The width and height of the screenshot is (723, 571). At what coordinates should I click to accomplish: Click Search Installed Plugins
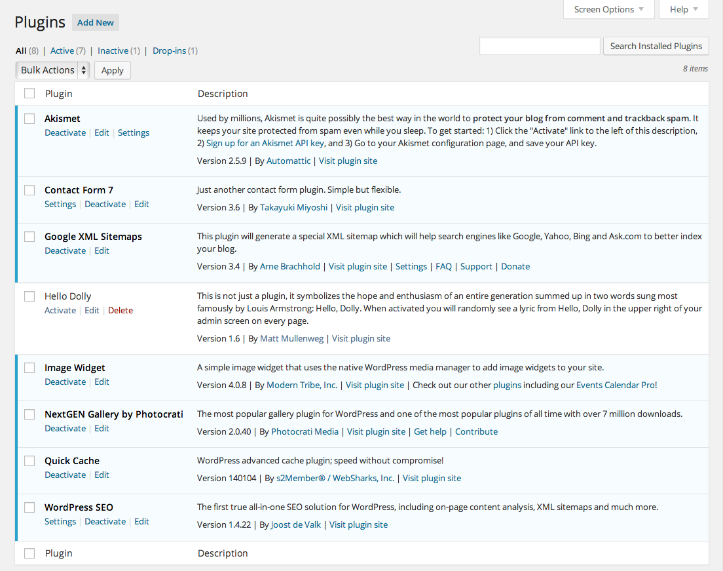(x=656, y=46)
